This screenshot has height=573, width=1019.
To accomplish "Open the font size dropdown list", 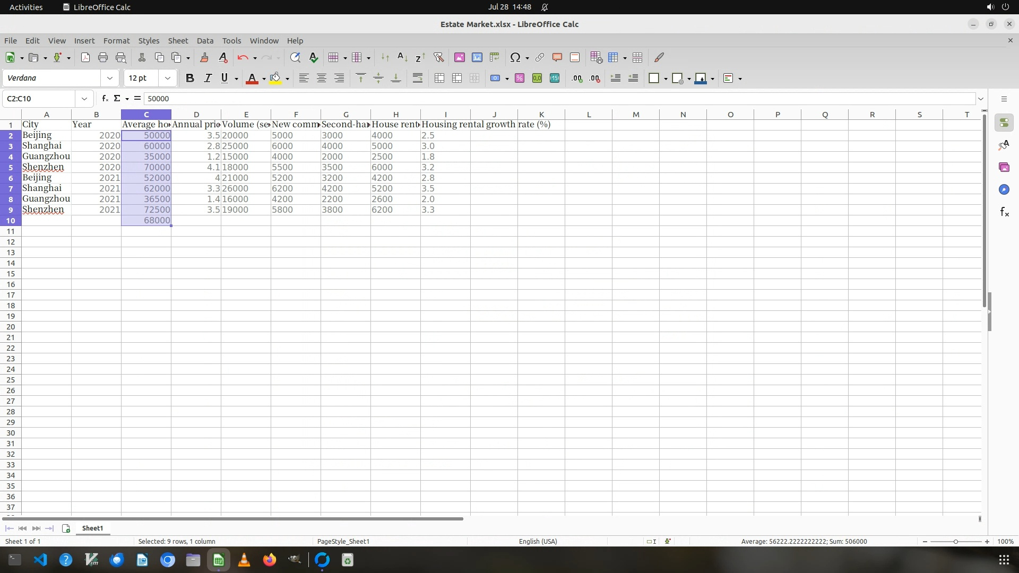I will pos(168,79).
